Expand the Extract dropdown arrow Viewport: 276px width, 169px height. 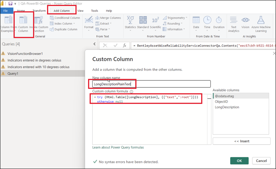tap(111, 23)
